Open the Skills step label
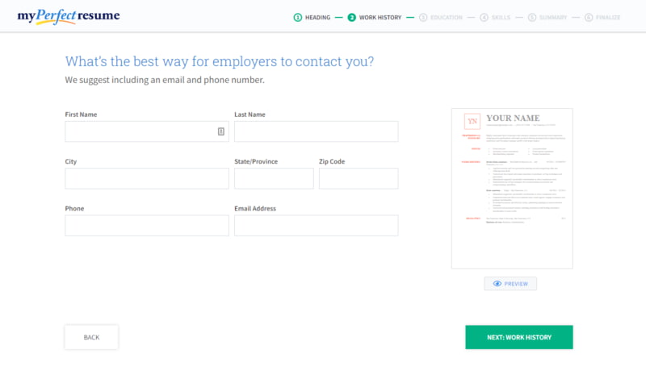This screenshot has height=375, width=646. 501,17
